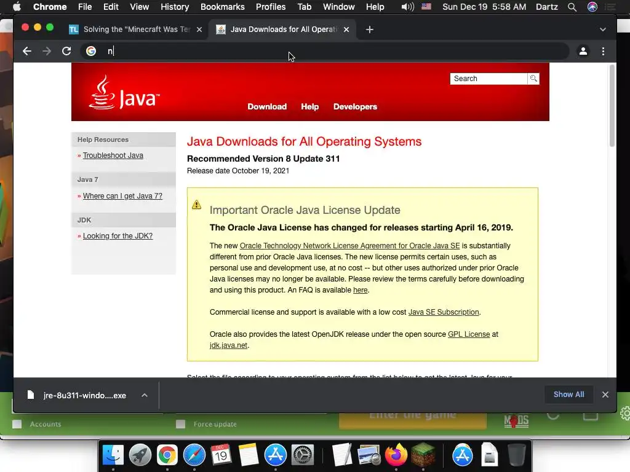
Task: Click the Java logo
Action: [x=124, y=93]
